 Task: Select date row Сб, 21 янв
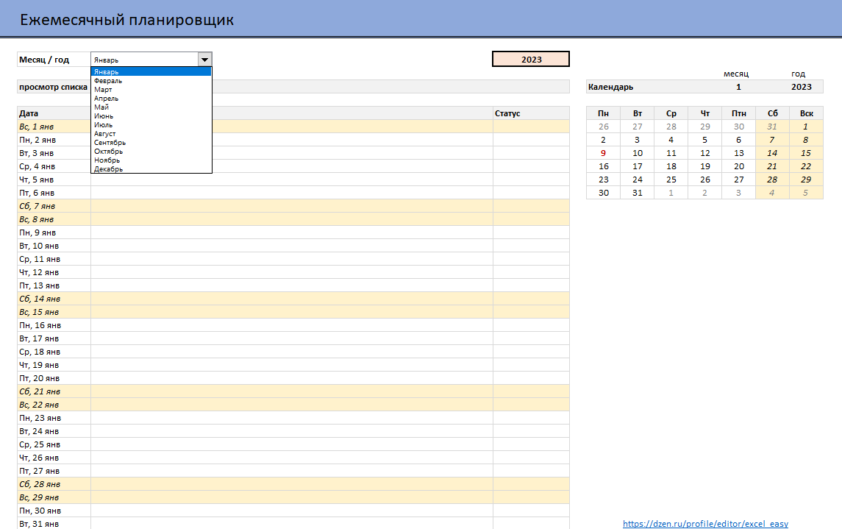point(54,391)
